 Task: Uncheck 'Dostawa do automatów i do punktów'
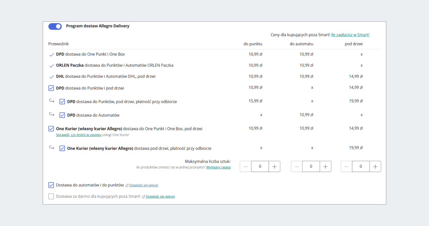(x=51, y=185)
